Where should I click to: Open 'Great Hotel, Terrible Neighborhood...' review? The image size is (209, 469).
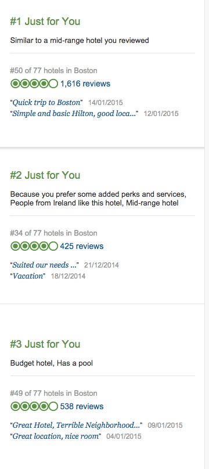[x=76, y=425]
